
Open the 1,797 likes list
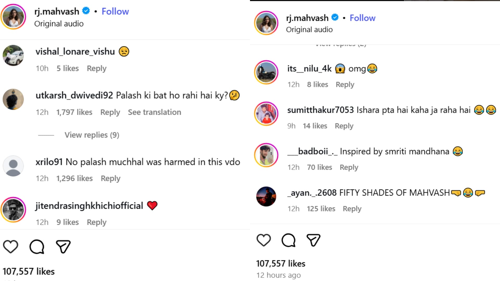point(74,112)
